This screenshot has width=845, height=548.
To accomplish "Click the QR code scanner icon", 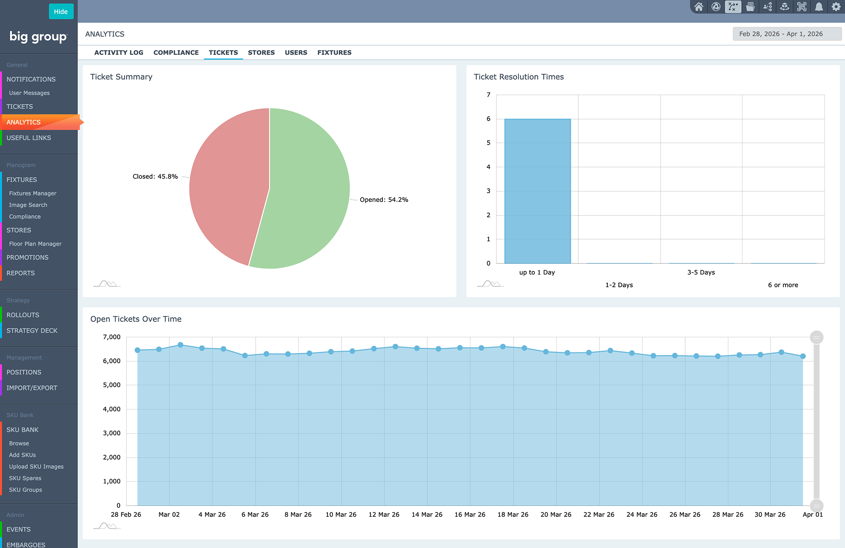I will pos(802,7).
